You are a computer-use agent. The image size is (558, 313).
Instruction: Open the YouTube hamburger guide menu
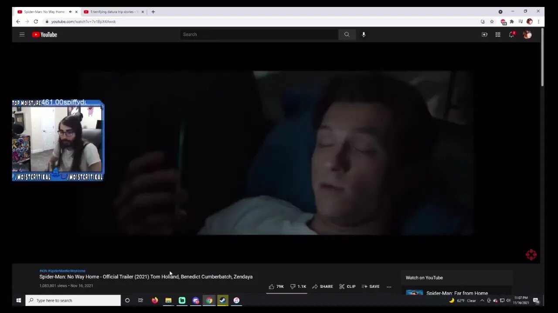click(x=22, y=34)
